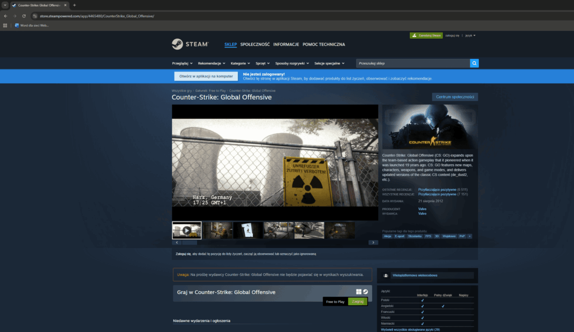The height and width of the screenshot is (332, 574).
Task: Open the Przeglądaj dropdown menu
Action: pyautogui.click(x=182, y=63)
